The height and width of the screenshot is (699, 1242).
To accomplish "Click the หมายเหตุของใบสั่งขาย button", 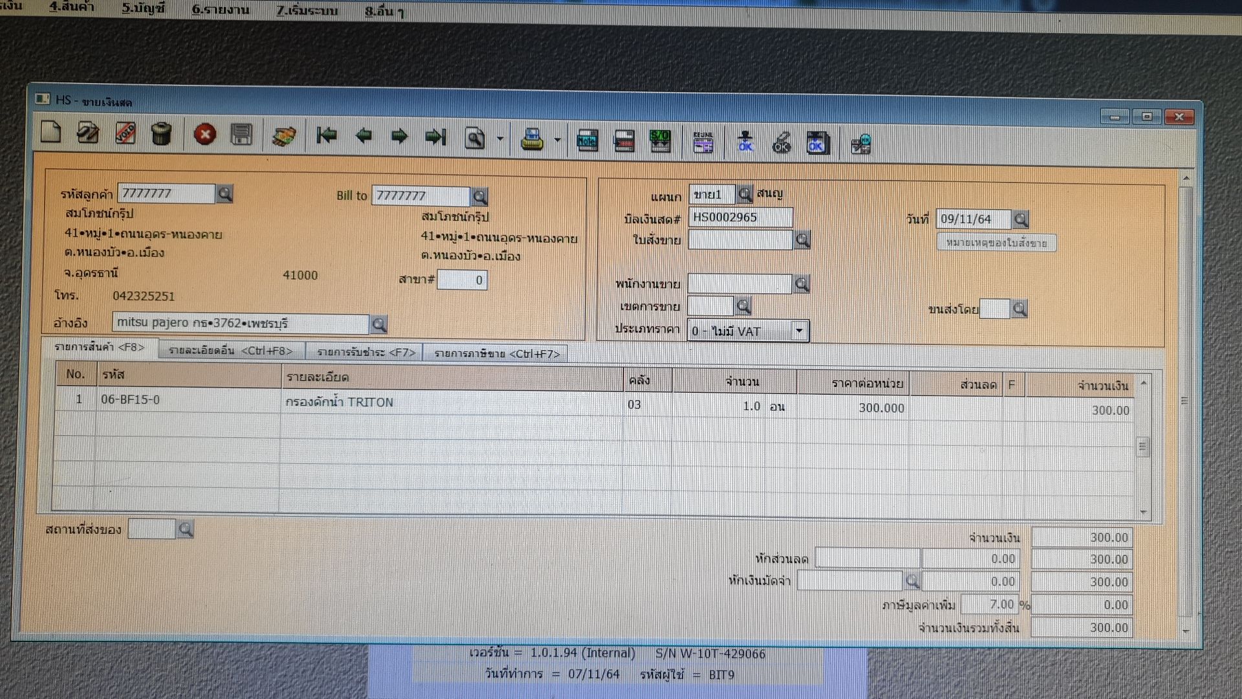I will click(x=996, y=243).
